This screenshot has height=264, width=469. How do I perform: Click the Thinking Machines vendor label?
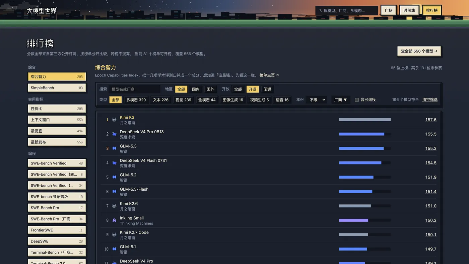(x=136, y=223)
